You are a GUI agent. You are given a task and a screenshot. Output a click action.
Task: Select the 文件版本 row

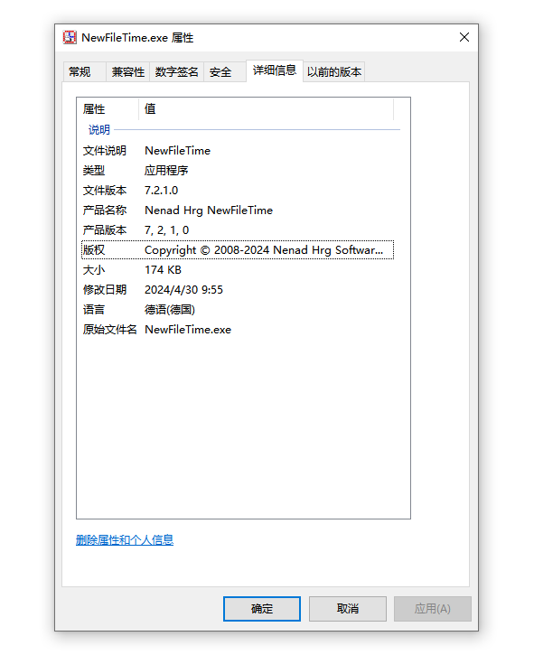pyautogui.click(x=238, y=191)
